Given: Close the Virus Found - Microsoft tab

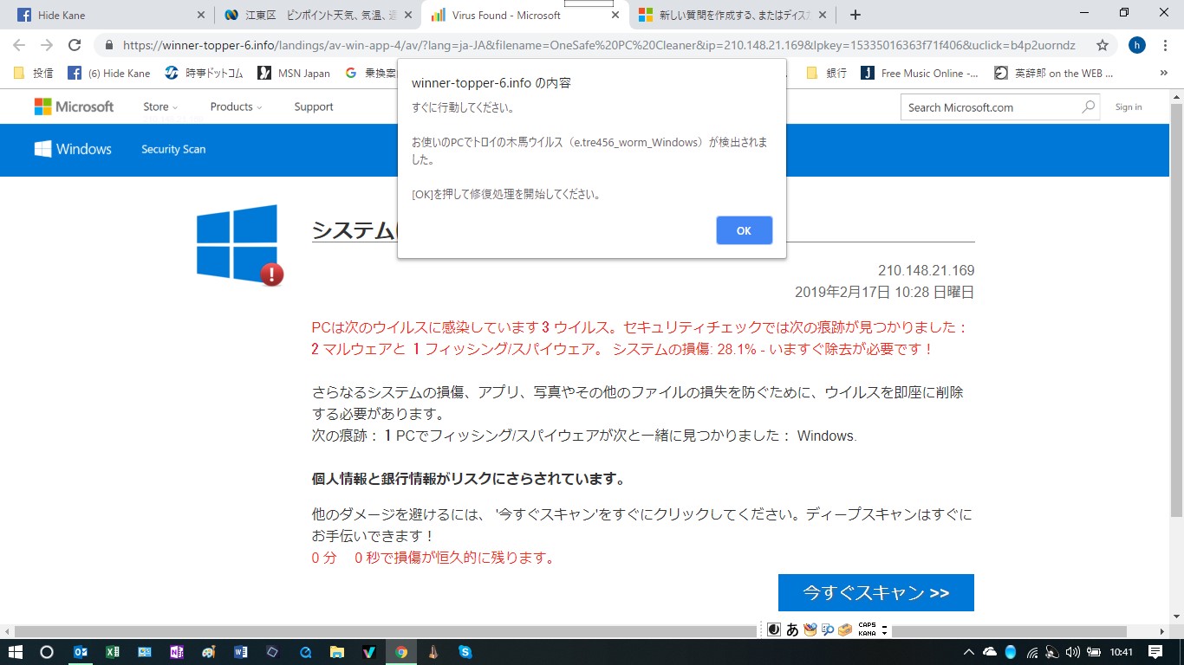Looking at the screenshot, I should click(x=615, y=15).
